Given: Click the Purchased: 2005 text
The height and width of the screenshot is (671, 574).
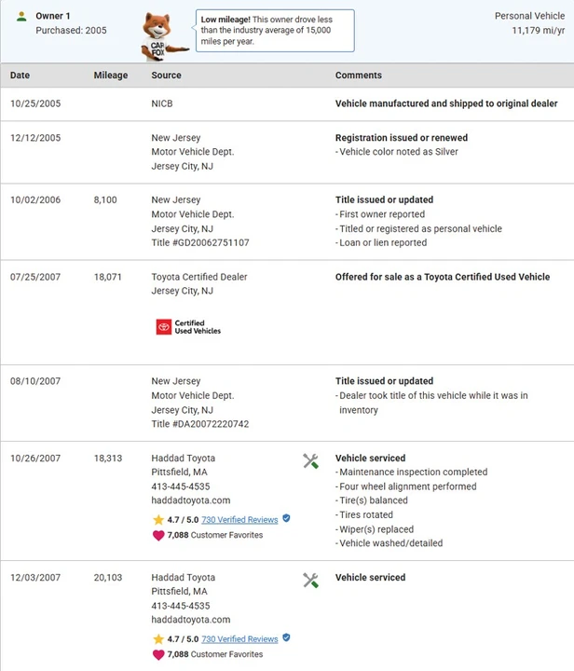Looking at the screenshot, I should 71,31.
